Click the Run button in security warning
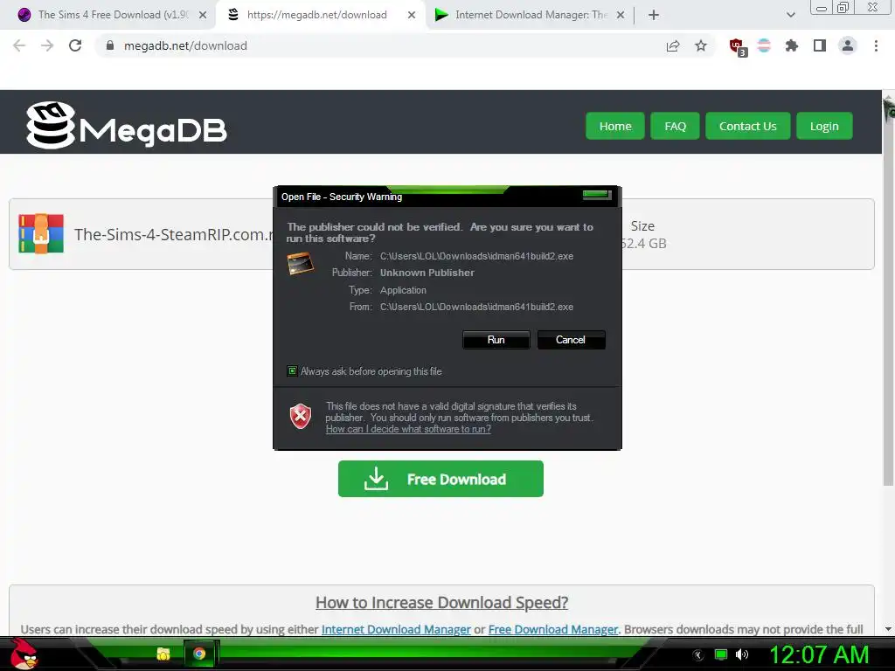The height and width of the screenshot is (671, 895). click(x=496, y=340)
